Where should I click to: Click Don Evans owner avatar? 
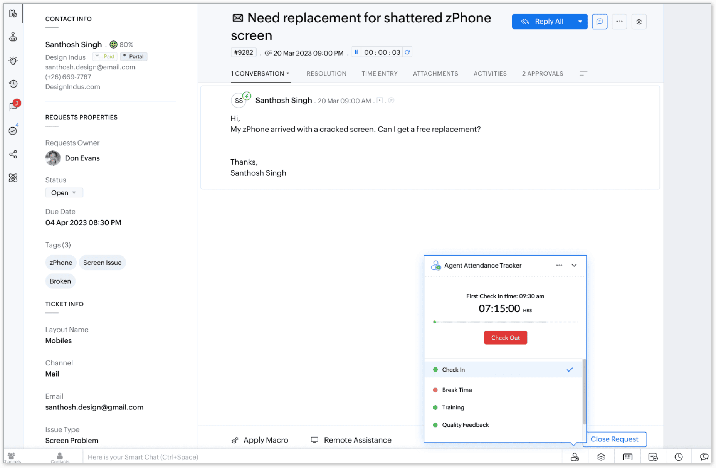click(53, 158)
